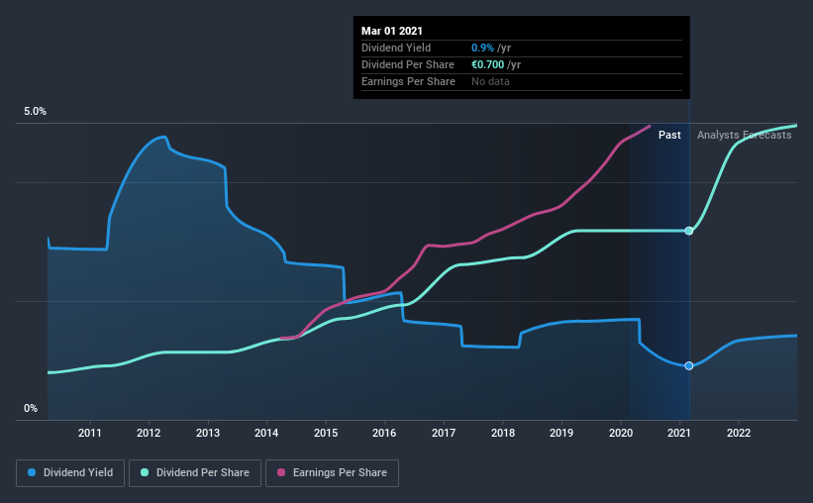This screenshot has width=813, height=503.
Task: Click the 2011 label on the time axis
Action: point(90,433)
